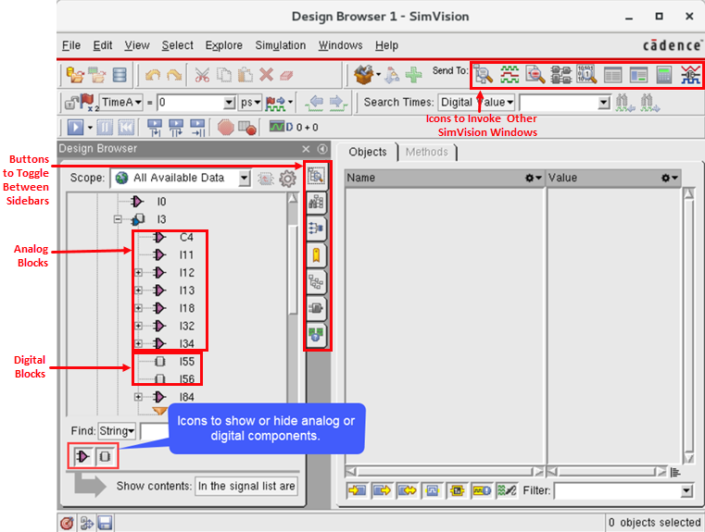
Task: Click the paste clipboard icon
Action: coord(245,75)
